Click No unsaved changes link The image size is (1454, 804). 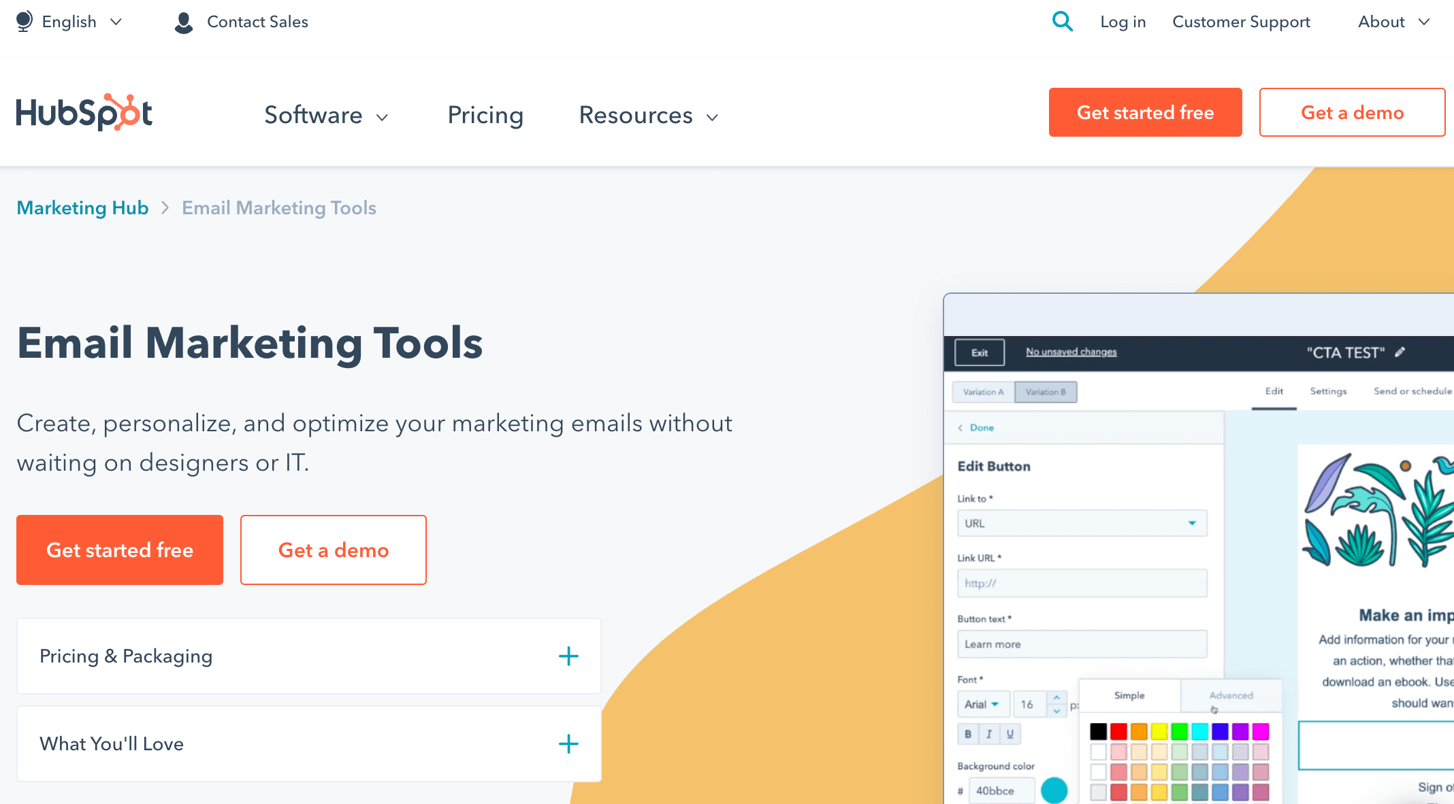[1071, 352]
